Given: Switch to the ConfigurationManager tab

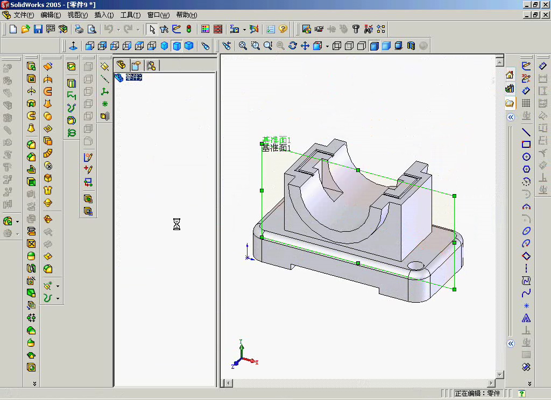Looking at the screenshot, I should pyautogui.click(x=151, y=65).
